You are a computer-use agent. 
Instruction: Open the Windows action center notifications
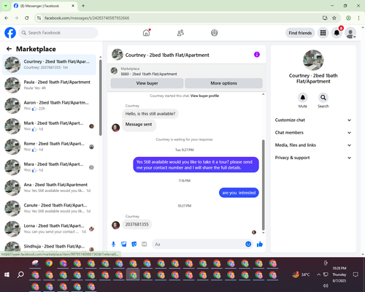pyautogui.click(x=356, y=274)
